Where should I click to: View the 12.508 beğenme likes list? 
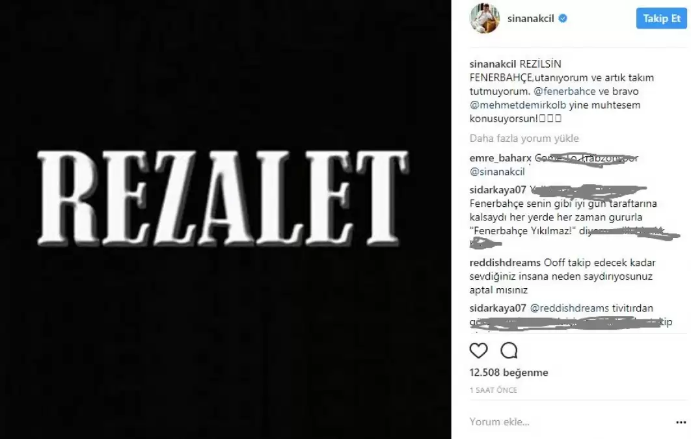509,373
